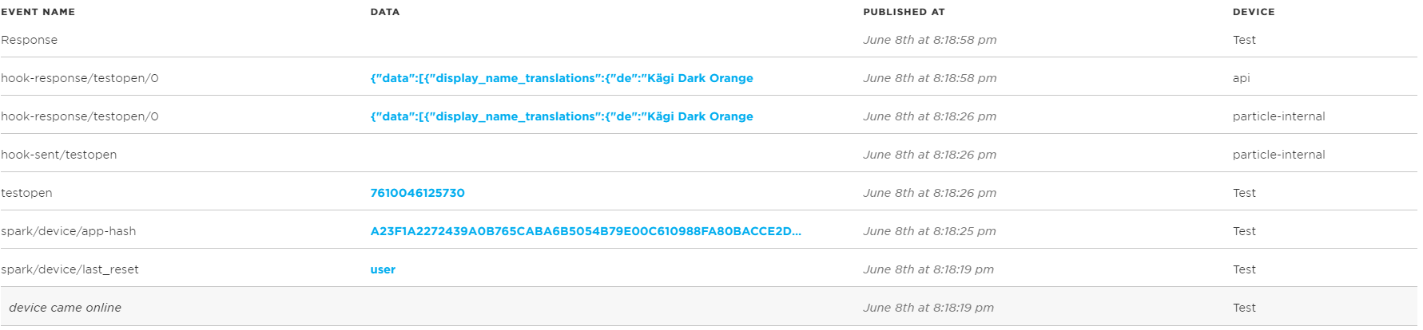The height and width of the screenshot is (330, 1423).
Task: Open Kägi Dark Orange data from api
Action: [x=562, y=78]
